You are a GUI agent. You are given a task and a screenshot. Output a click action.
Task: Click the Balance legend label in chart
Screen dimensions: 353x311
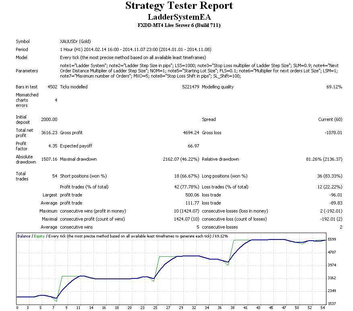pyautogui.click(x=24, y=236)
